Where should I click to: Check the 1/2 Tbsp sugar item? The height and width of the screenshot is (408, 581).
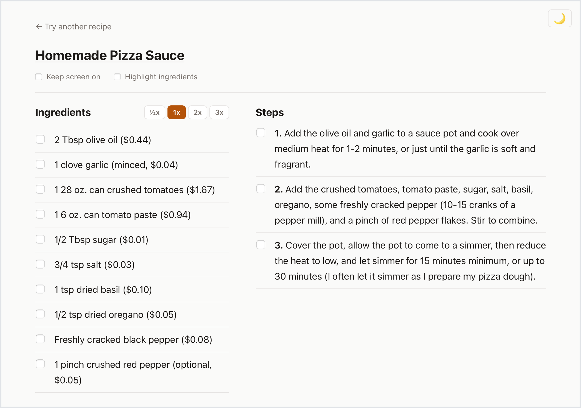pos(41,239)
